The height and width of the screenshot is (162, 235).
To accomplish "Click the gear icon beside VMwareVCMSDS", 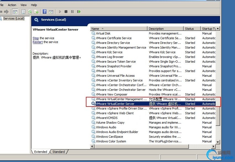I will tap(93, 118).
